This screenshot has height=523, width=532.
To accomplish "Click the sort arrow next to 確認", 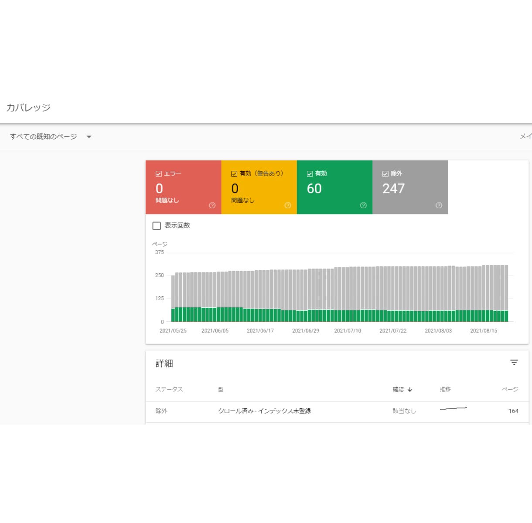I will [x=410, y=390].
